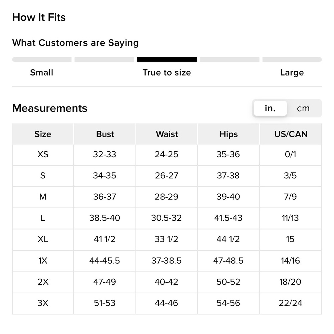The width and height of the screenshot is (334, 334).
Task: Click the Measurements heading
Action: 50,108
